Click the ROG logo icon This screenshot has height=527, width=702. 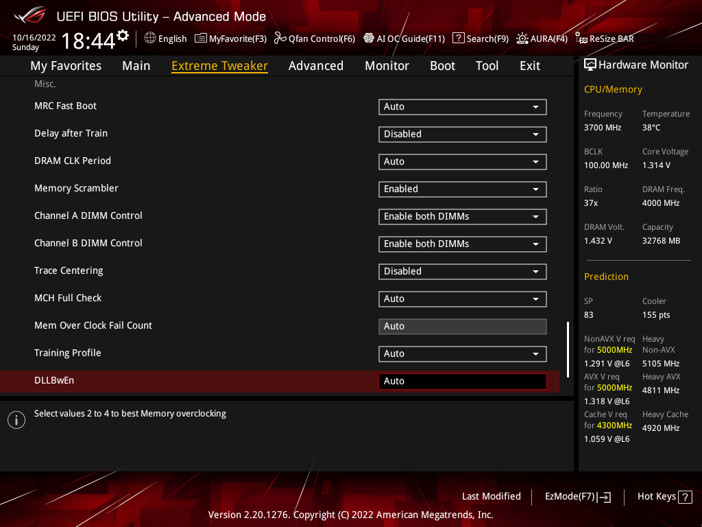click(x=30, y=16)
